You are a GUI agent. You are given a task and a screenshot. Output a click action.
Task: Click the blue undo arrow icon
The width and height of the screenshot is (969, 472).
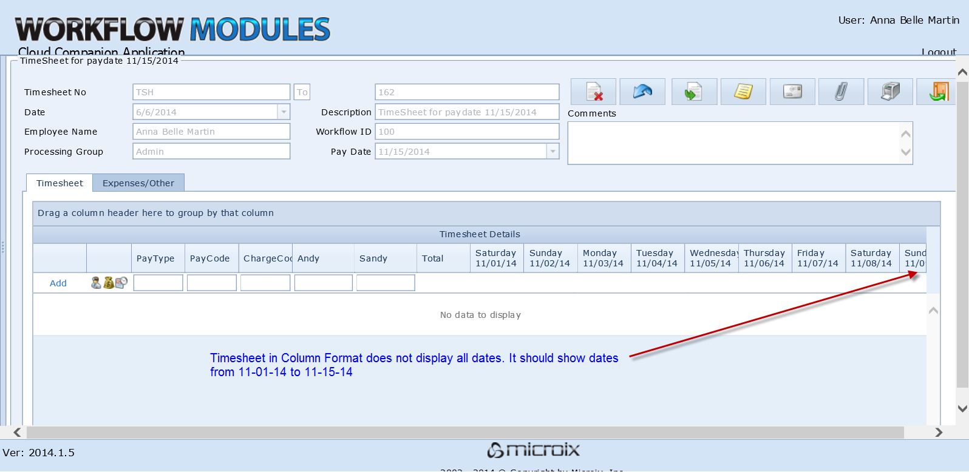642,92
